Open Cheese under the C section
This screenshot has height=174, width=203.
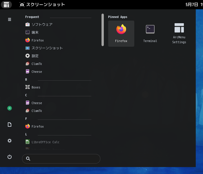(58, 103)
